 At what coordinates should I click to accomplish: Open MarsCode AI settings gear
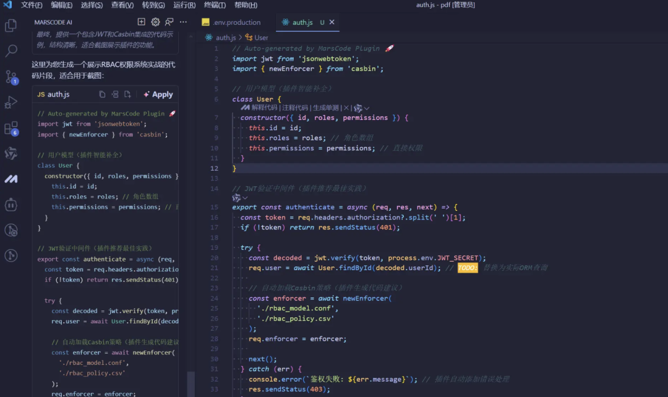(x=155, y=22)
